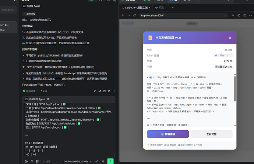Open the code view brackets icon
The width and height of the screenshot is (254, 164).
pos(250,15)
